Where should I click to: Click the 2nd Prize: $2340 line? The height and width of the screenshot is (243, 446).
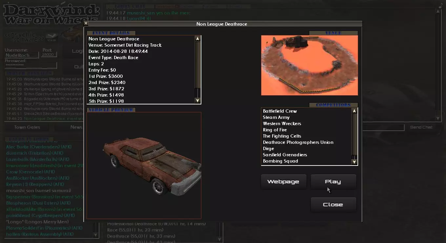pyautogui.click(x=107, y=82)
